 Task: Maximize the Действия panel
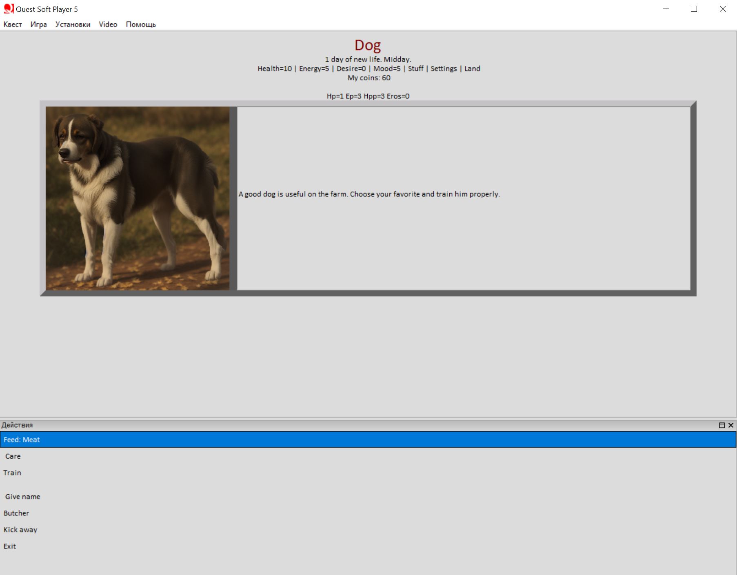721,425
